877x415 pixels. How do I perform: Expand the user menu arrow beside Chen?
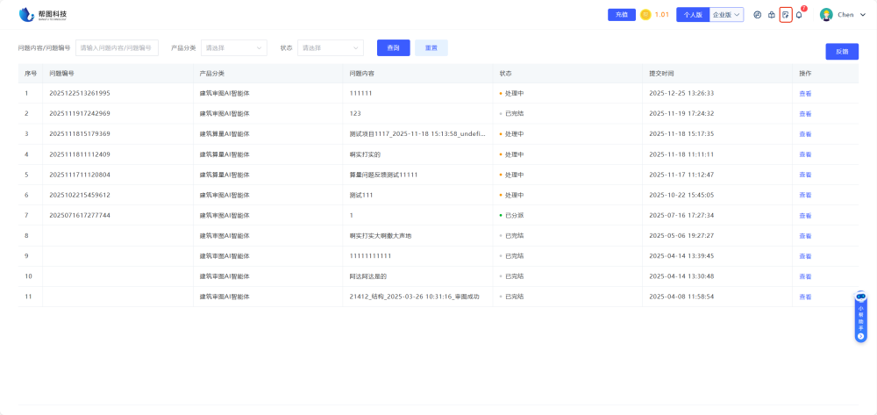click(x=863, y=15)
